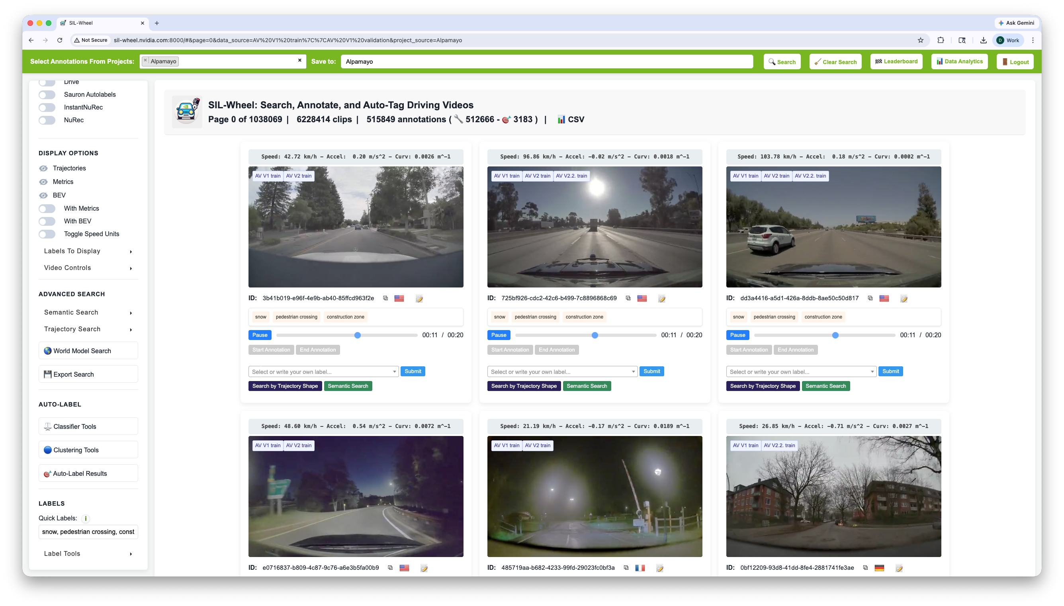Open browser downloads icon
This screenshot has height=606, width=1064.
983,40
